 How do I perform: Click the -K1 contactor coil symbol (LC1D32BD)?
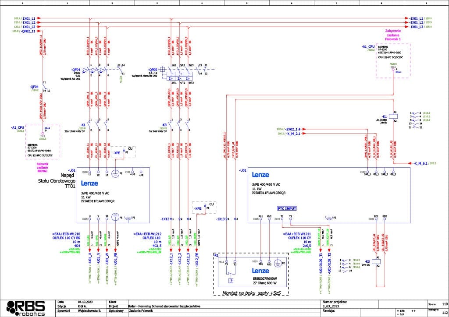(395, 116)
